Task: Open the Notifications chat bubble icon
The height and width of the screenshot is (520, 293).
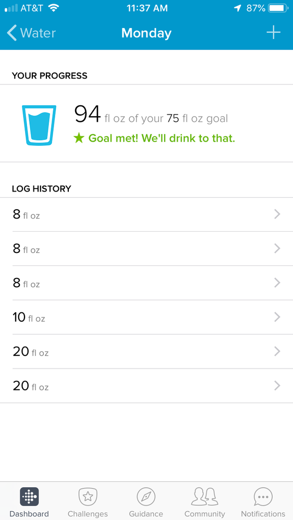Action: click(x=263, y=497)
